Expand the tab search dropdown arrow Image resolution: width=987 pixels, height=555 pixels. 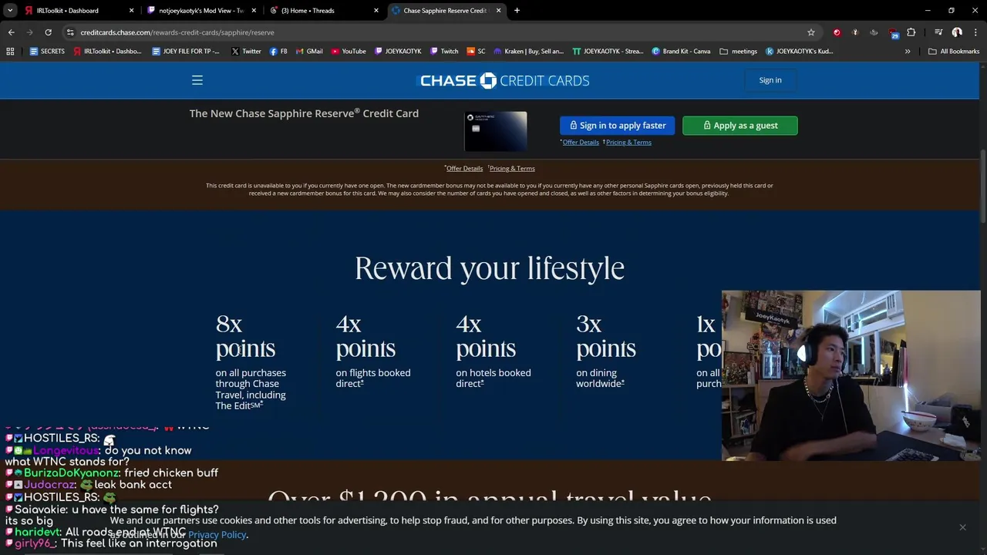coord(10,11)
